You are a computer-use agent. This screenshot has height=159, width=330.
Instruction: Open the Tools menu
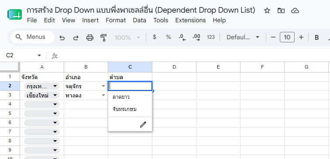click(161, 20)
